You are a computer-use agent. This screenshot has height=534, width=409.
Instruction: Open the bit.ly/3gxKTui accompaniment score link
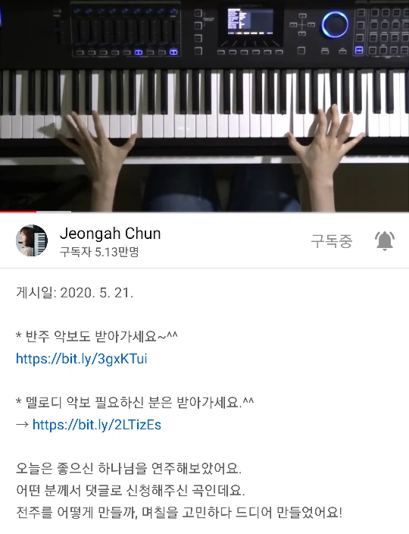[82, 359]
